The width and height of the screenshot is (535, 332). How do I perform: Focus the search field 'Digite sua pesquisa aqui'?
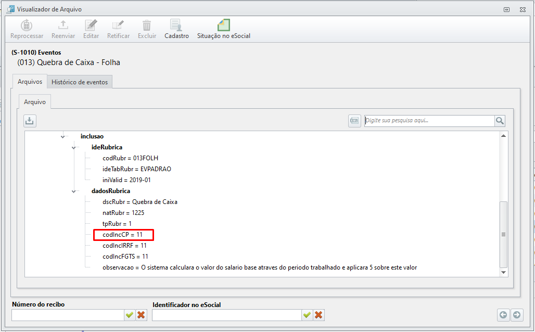tap(429, 121)
